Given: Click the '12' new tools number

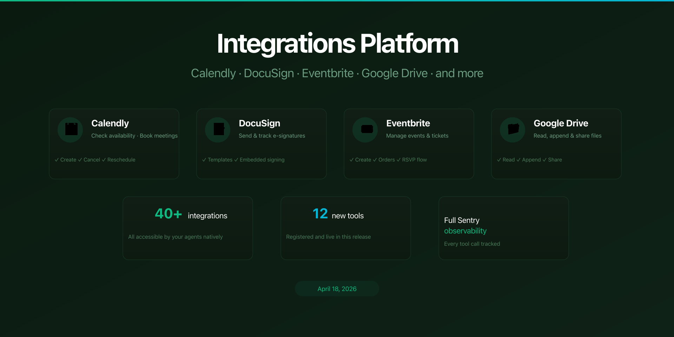Looking at the screenshot, I should tap(320, 214).
